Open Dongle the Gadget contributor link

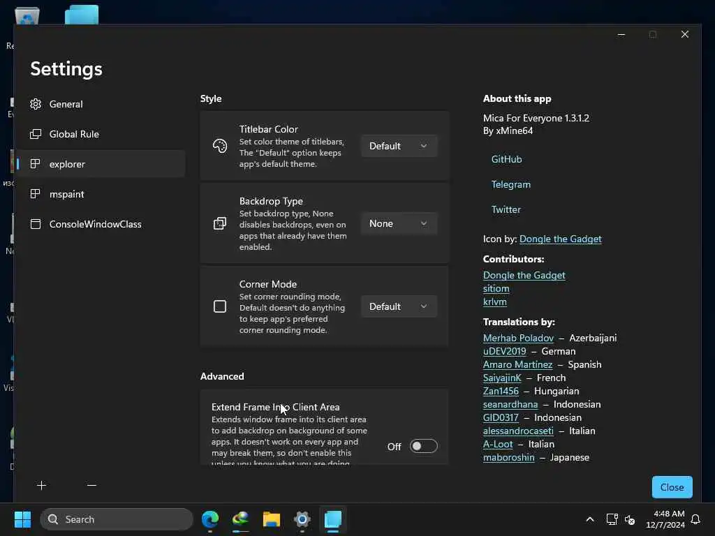524,275
